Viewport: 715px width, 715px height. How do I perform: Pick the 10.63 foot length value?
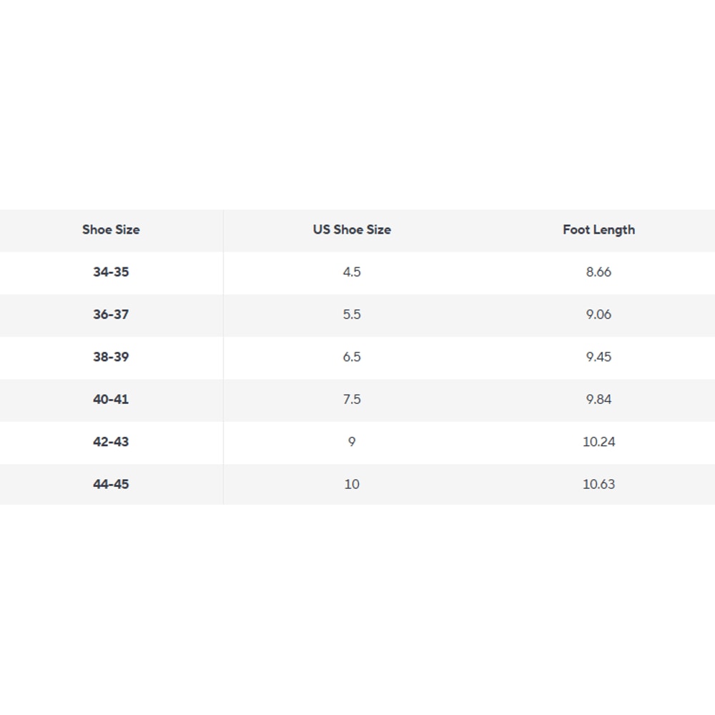point(598,484)
